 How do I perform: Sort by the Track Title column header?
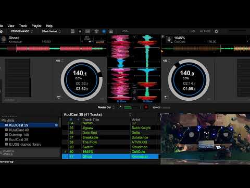point(91,120)
